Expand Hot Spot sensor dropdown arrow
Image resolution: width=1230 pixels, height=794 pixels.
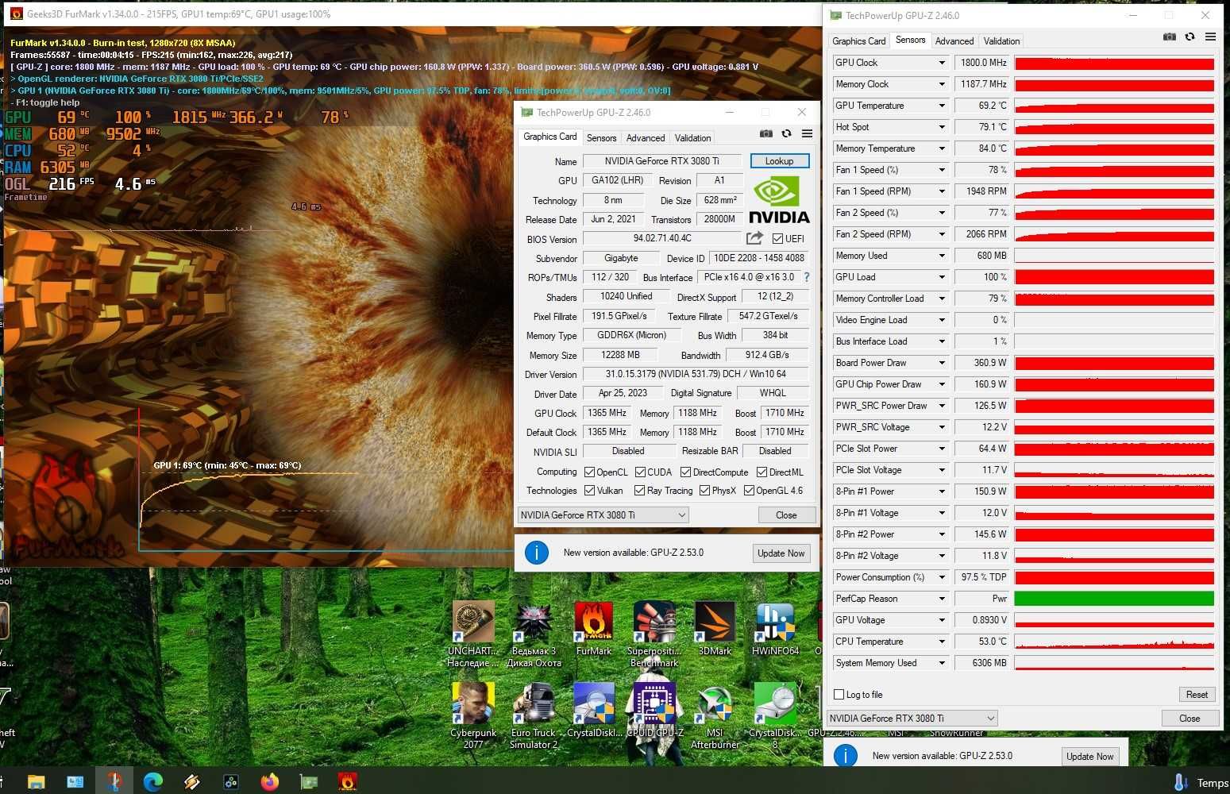coord(942,127)
